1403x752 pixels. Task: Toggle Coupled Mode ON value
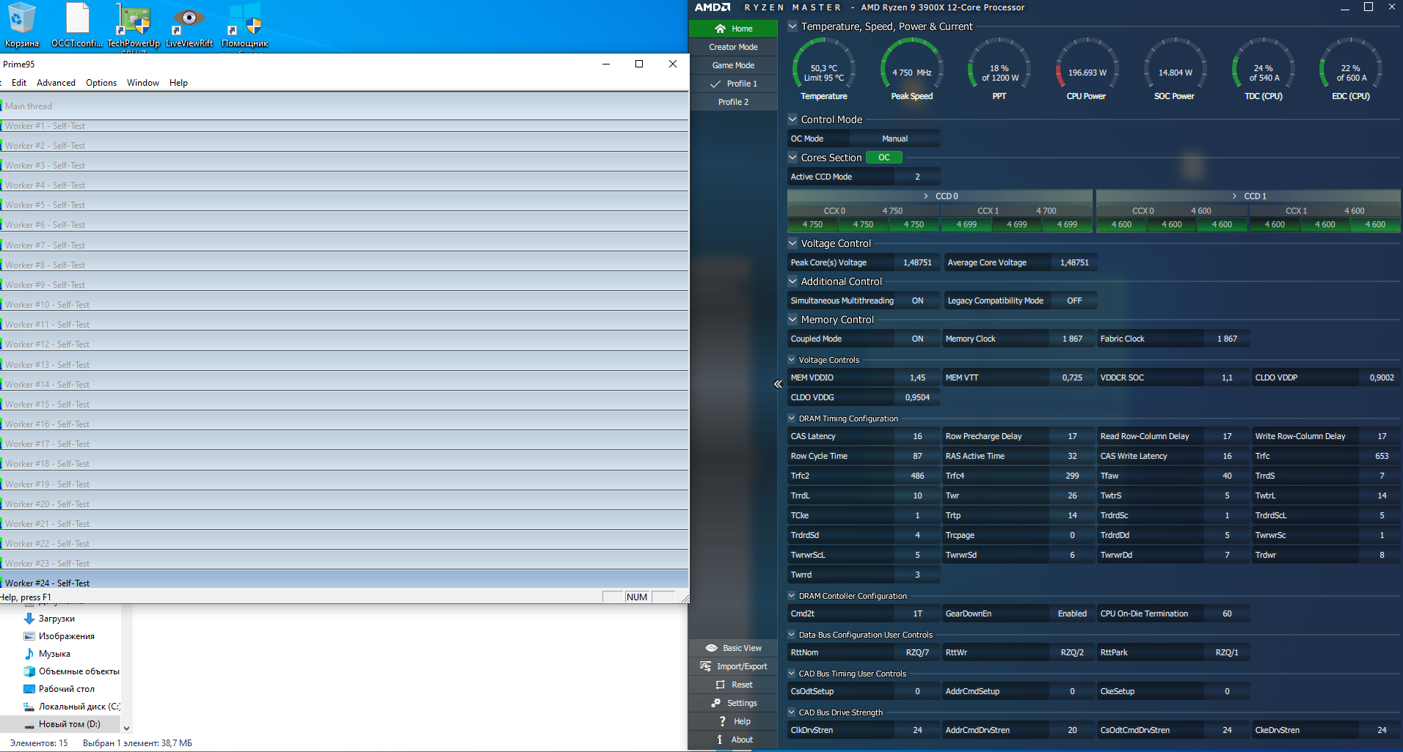click(917, 339)
